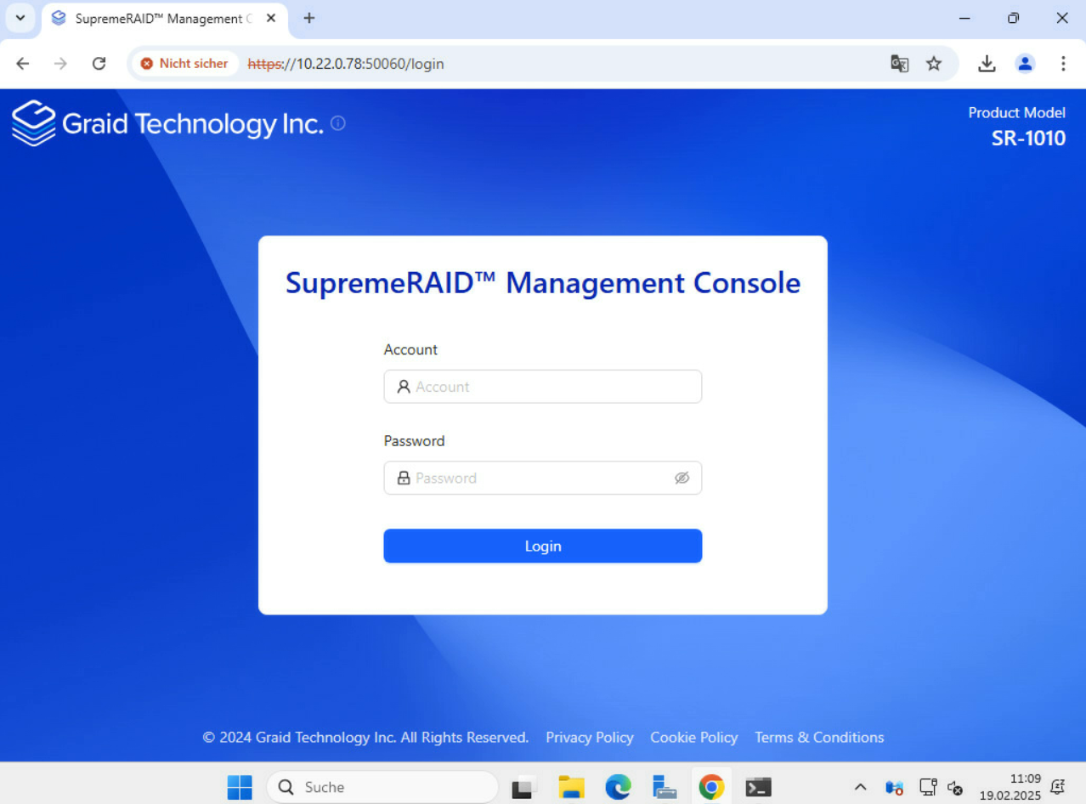Viewport: 1086px width, 804px height.
Task: Focus the Account input field
Action: pos(543,387)
